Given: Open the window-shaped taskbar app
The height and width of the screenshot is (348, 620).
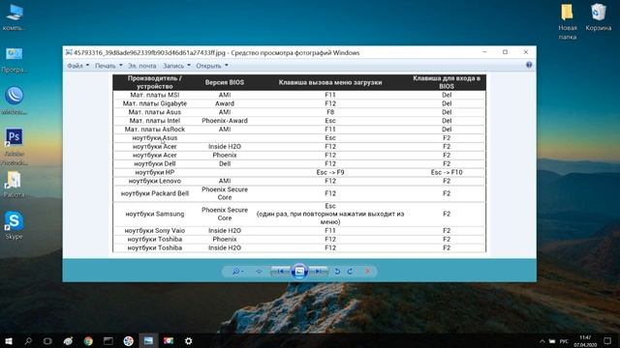Looking at the screenshot, I should click(x=108, y=341).
